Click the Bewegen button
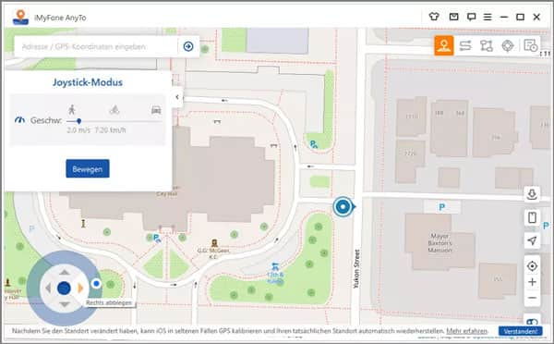This screenshot has height=344, width=554. click(x=88, y=169)
